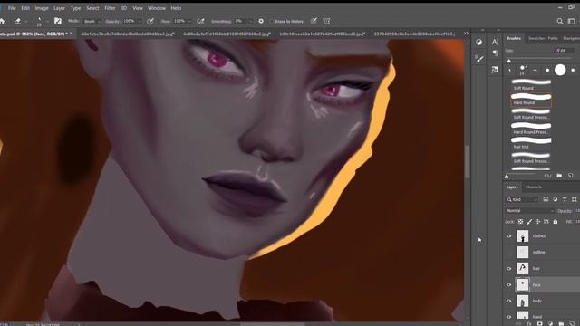Viewport: 580px width, 326px height.
Task: Create new brush icon
Action: (x=571, y=176)
